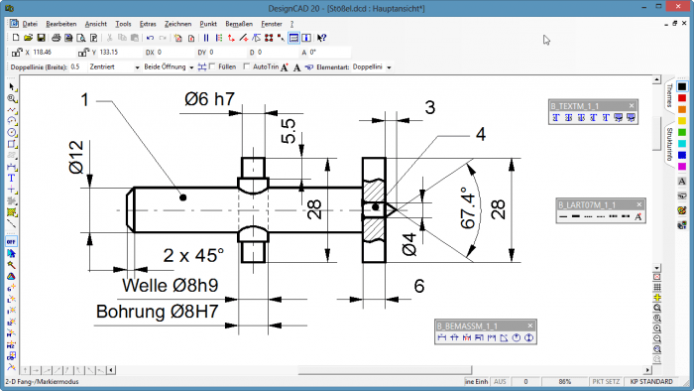
Task: Switch to the Strukturinfo side tab
Action: 669,145
